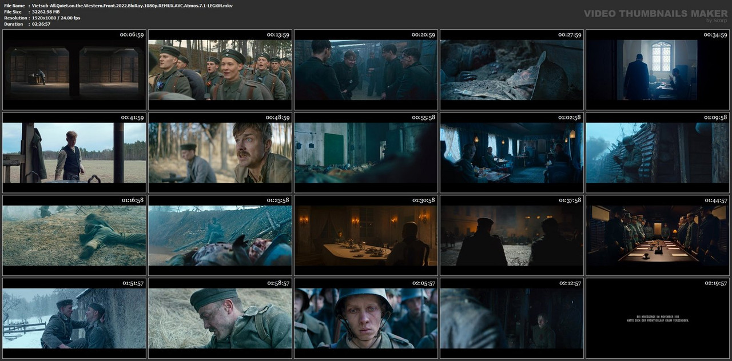The height and width of the screenshot is (361, 732).
Task: Select the thumbnail labeled 01:37:58
Action: pyautogui.click(x=512, y=235)
